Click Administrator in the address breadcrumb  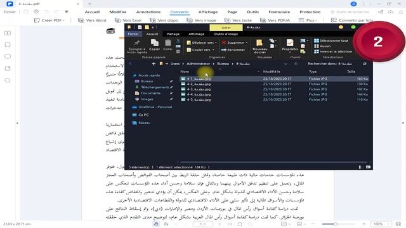[199, 63]
